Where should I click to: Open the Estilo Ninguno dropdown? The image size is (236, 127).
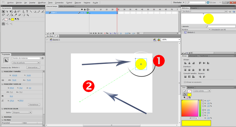22,113
